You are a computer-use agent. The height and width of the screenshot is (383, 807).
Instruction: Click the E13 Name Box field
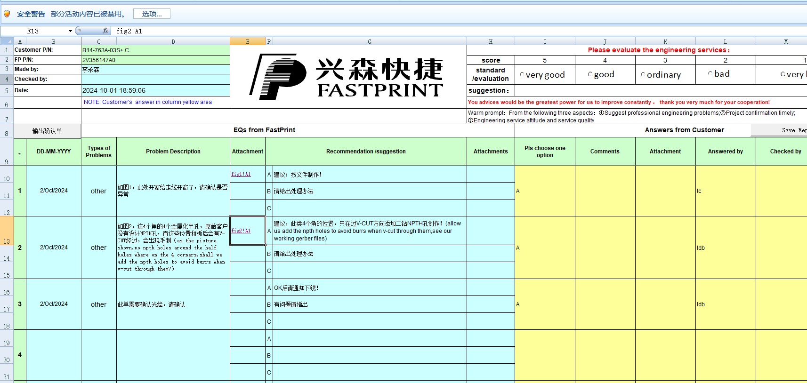[33, 31]
